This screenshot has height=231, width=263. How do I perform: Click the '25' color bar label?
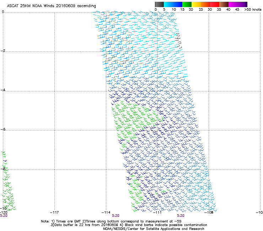[201, 10]
